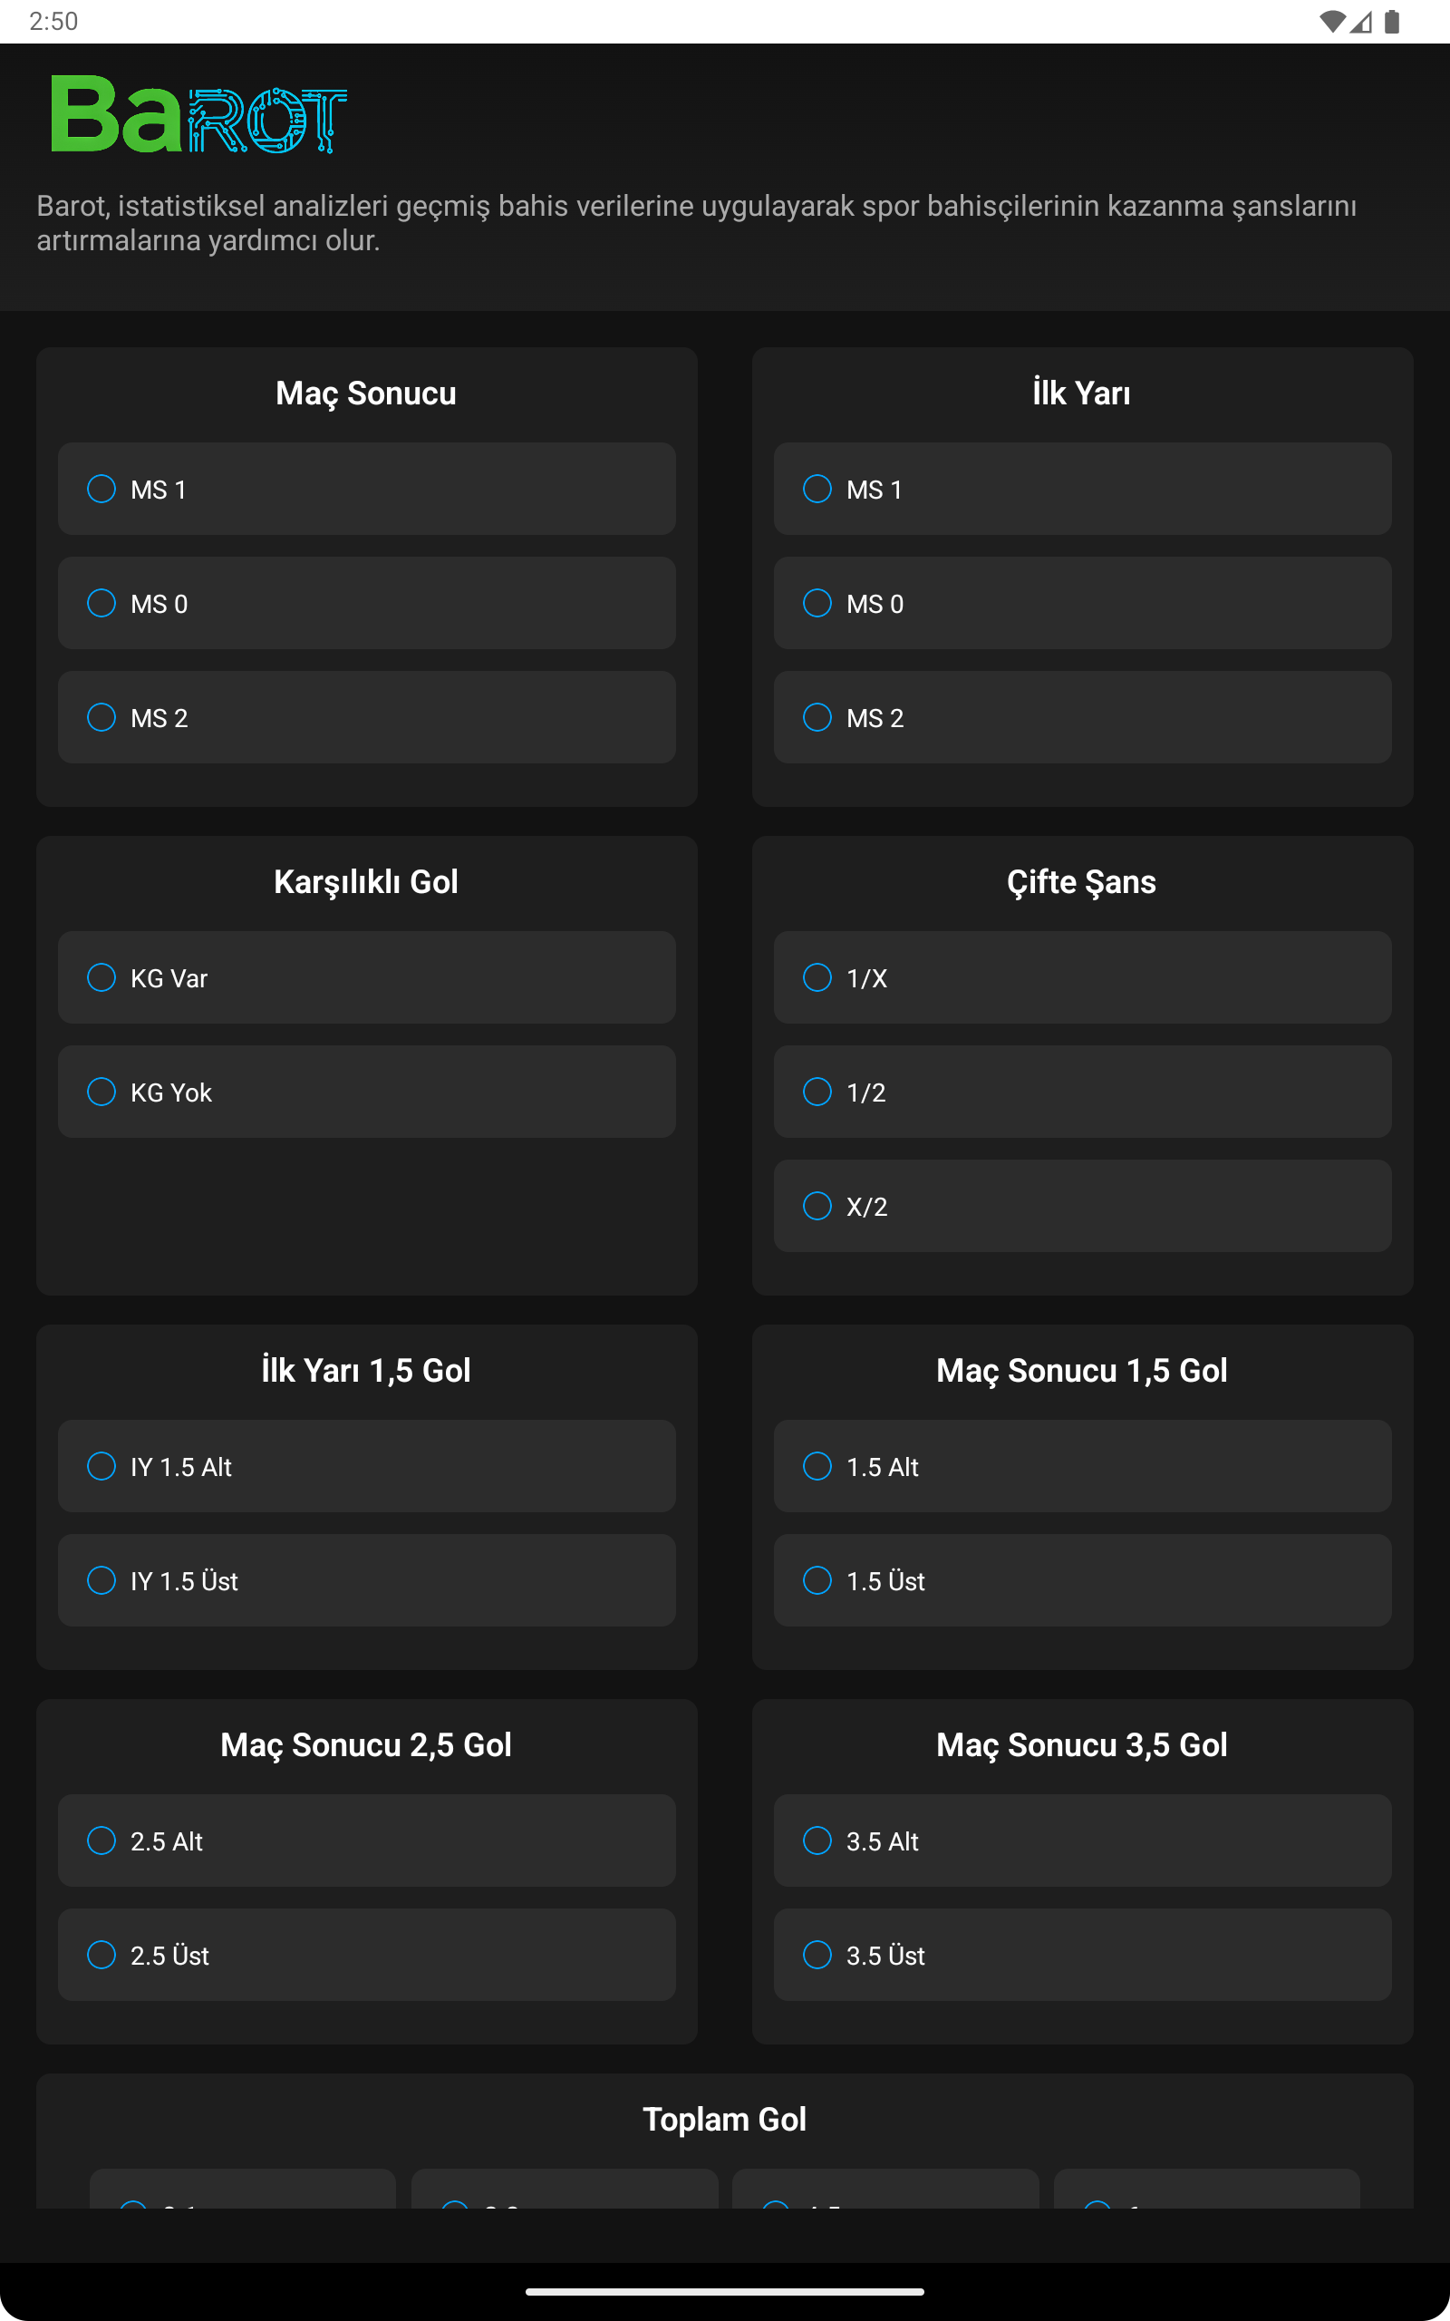Choose the 2.5 Üst option
Image resolution: width=1450 pixels, height=2321 pixels.
101,1955
